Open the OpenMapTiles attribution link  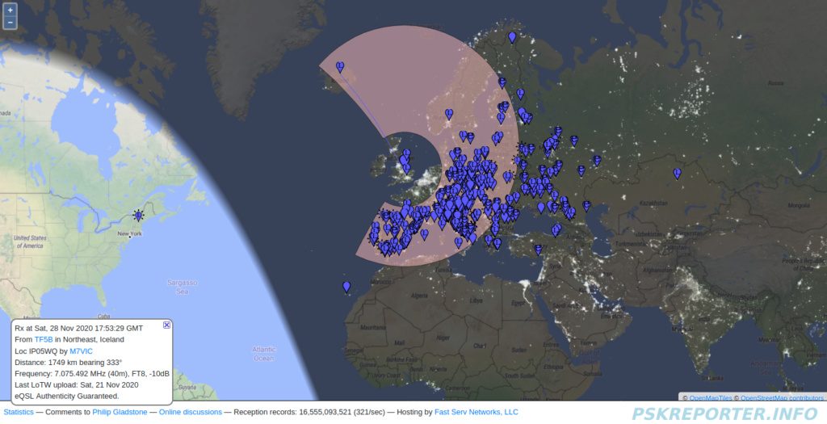point(711,398)
